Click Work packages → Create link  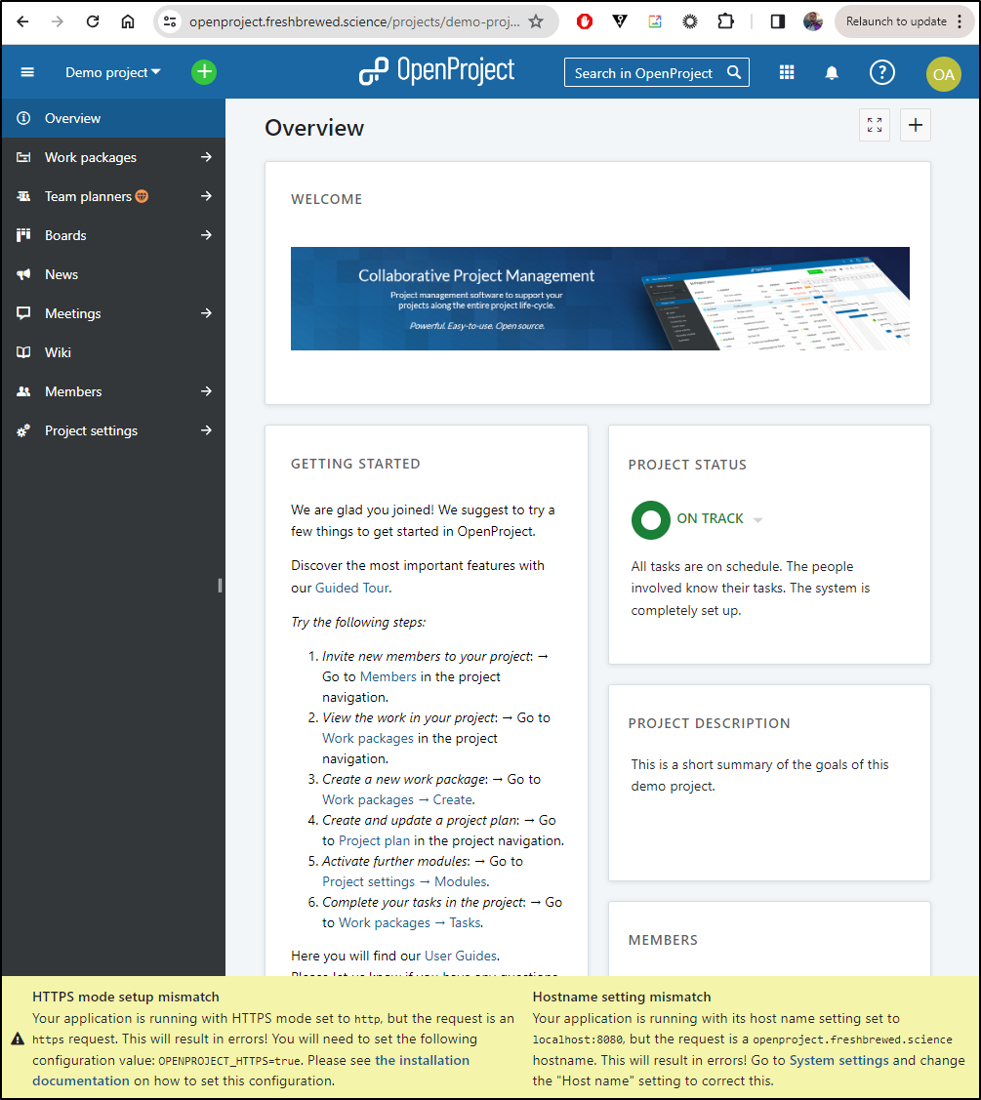pos(398,799)
